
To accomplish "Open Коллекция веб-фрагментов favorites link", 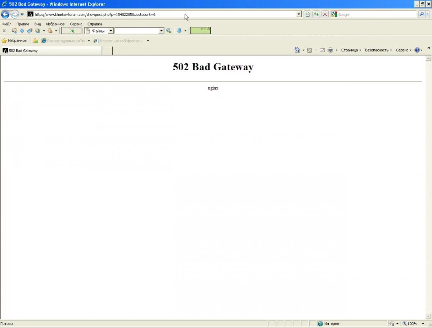I will pos(121,41).
